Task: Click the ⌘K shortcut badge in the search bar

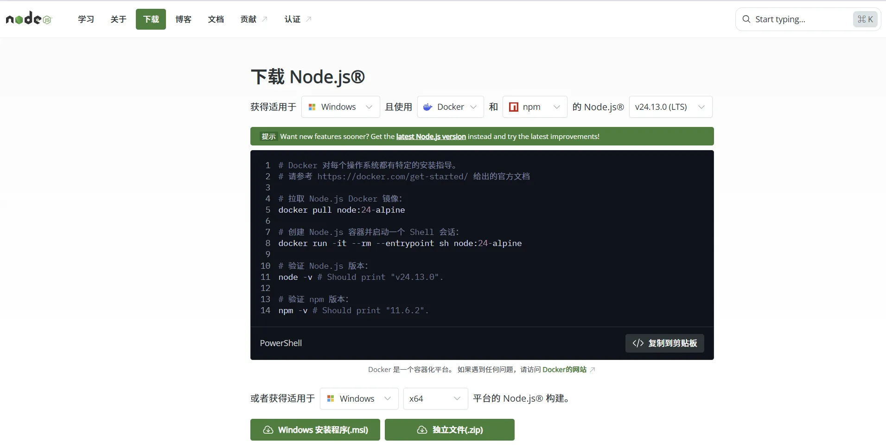Action: tap(865, 19)
